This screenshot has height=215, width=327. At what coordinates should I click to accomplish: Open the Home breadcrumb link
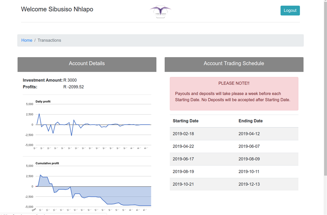click(27, 40)
